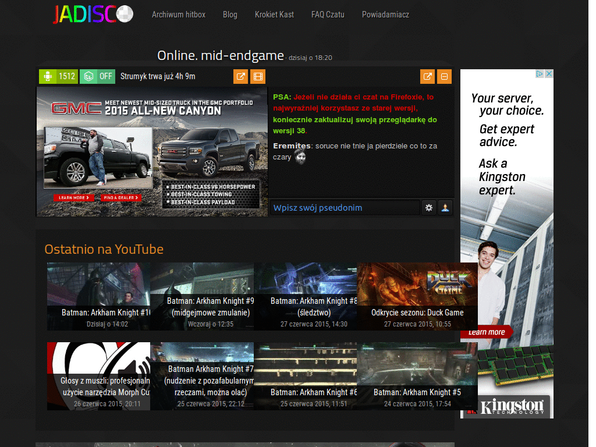Toggle the green OFF switch badge
The image size is (596, 447).
click(x=98, y=76)
